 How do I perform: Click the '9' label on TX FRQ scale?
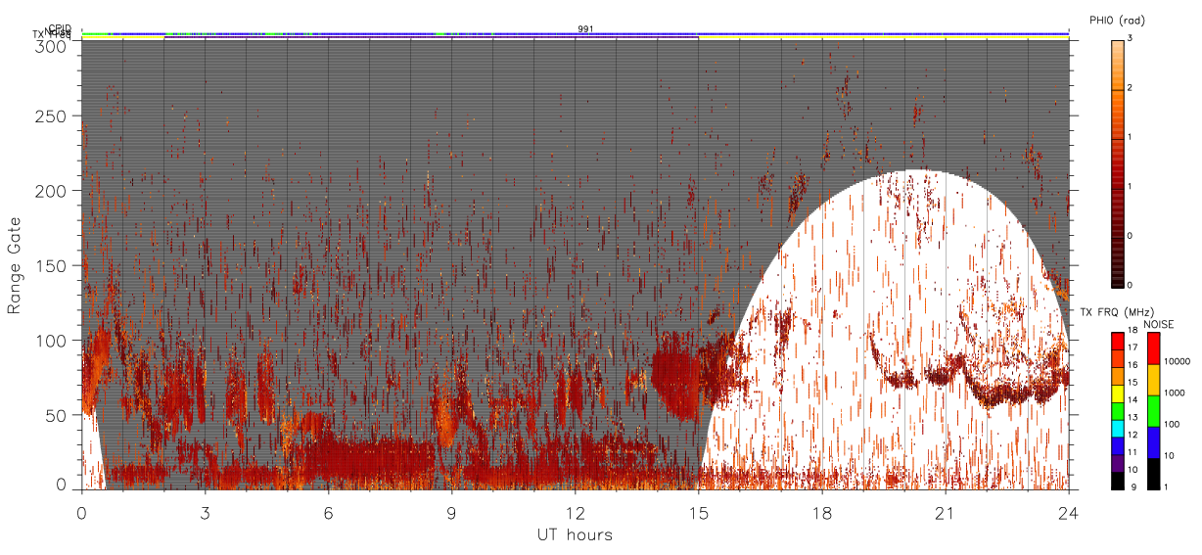tap(1133, 486)
